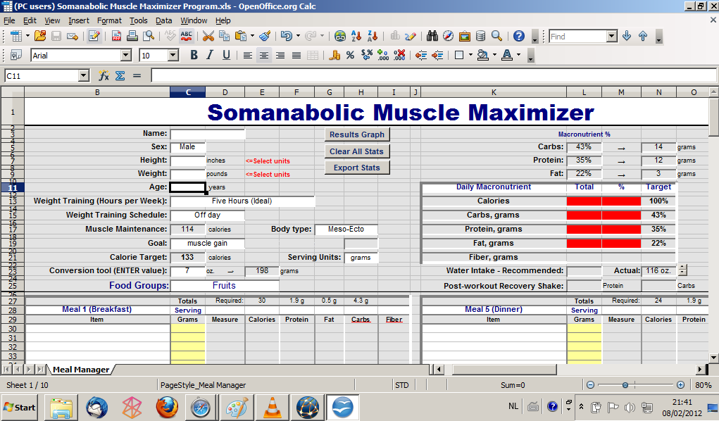This screenshot has height=421, width=719.
Task: Open Firefox from the taskbar
Action: (x=167, y=407)
